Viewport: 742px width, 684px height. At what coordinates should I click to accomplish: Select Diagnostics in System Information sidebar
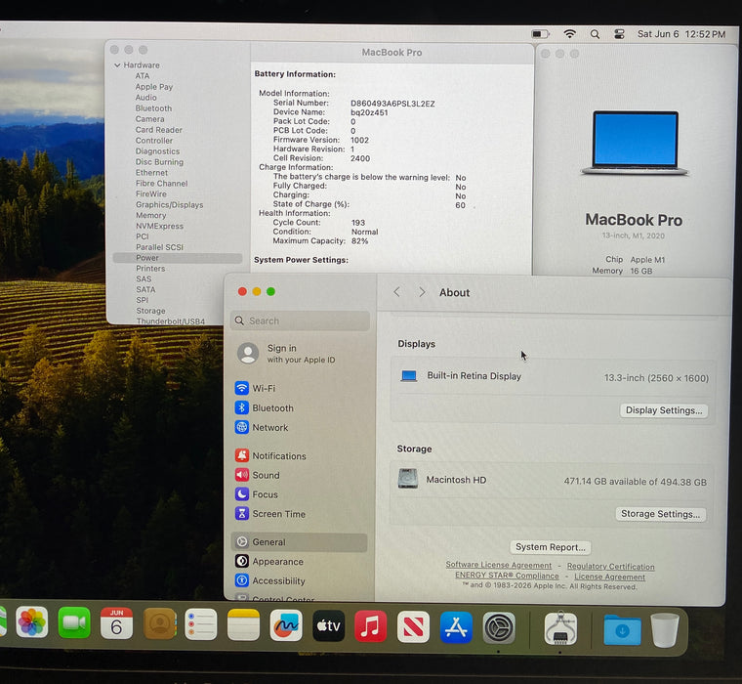[x=157, y=151]
